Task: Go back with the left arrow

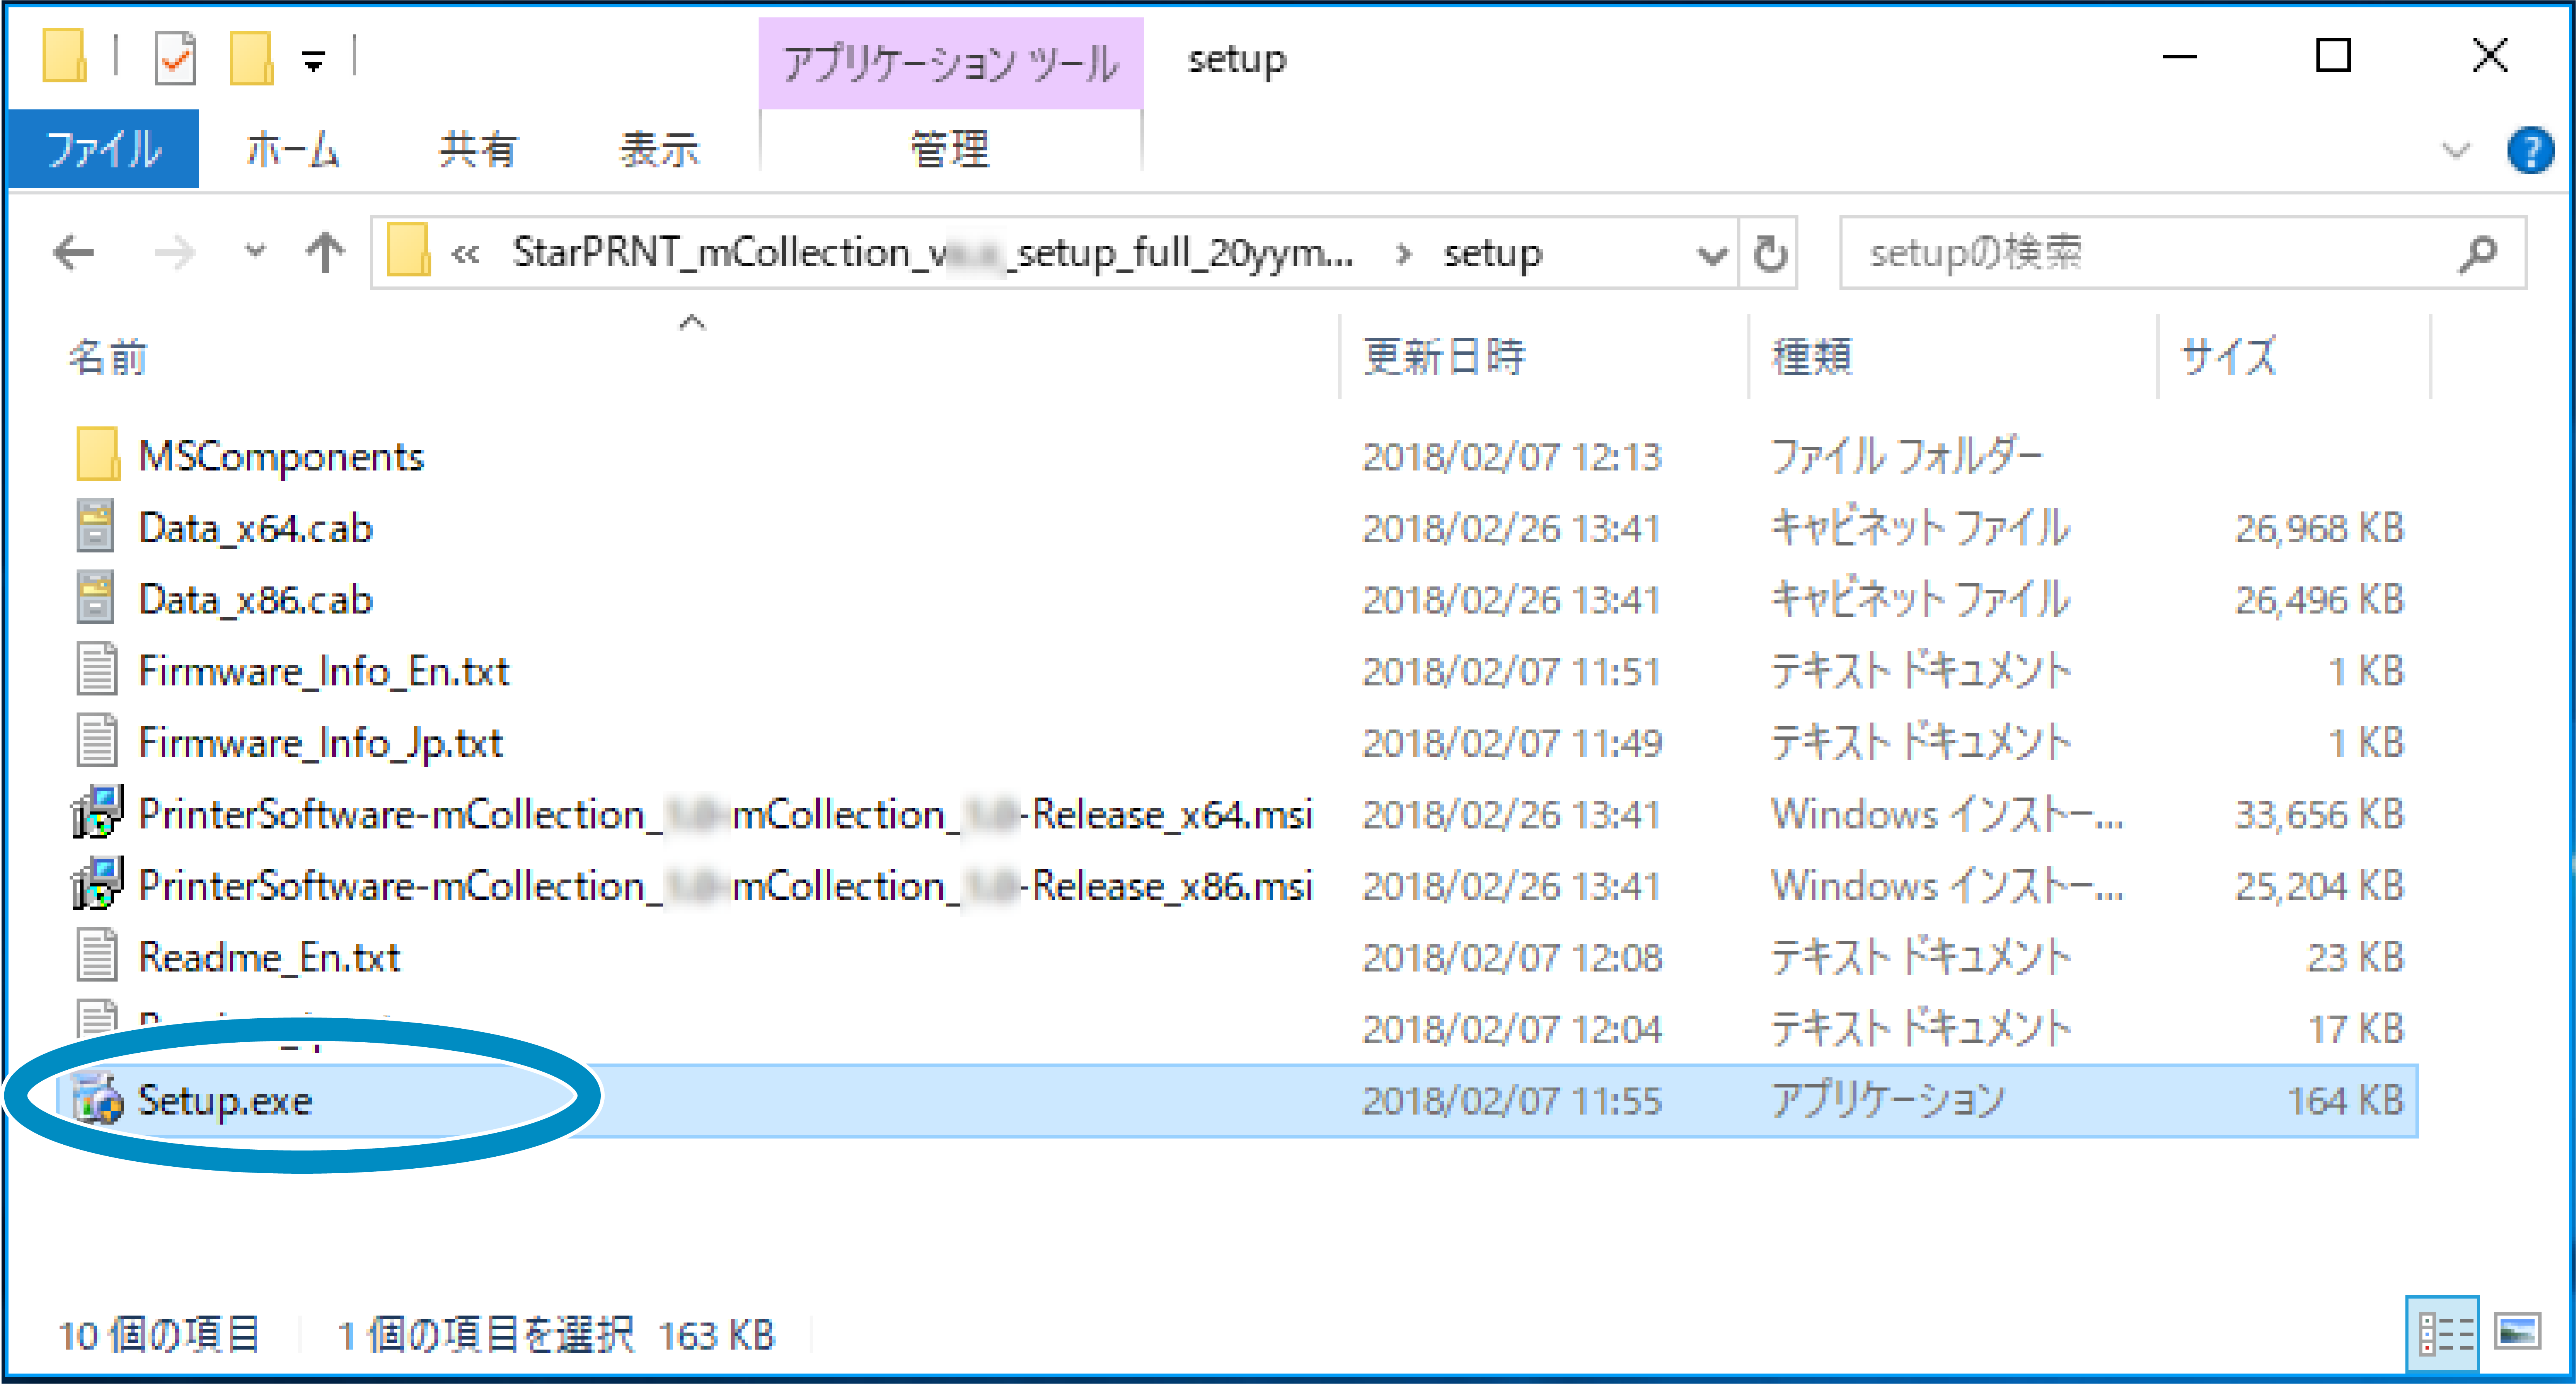Action: [x=74, y=253]
